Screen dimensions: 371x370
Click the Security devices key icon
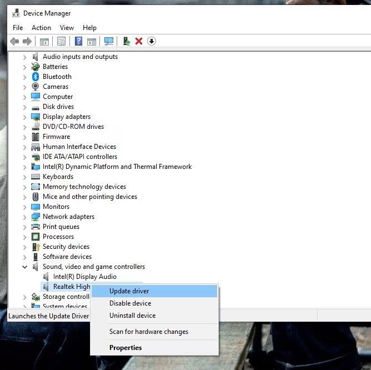(x=36, y=247)
